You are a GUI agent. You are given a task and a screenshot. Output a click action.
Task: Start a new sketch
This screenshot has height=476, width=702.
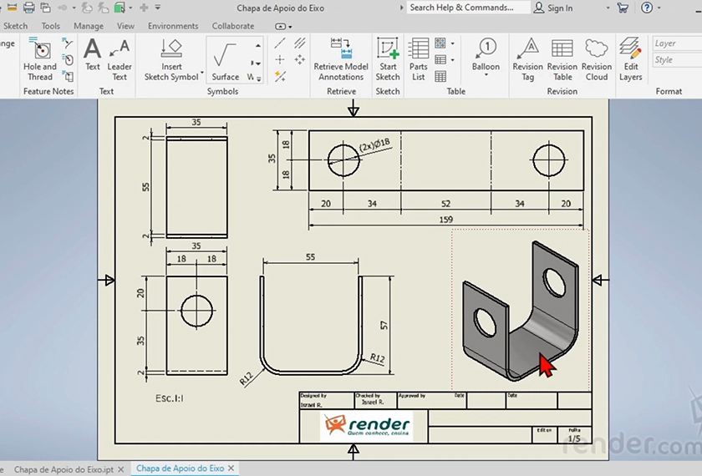point(388,58)
